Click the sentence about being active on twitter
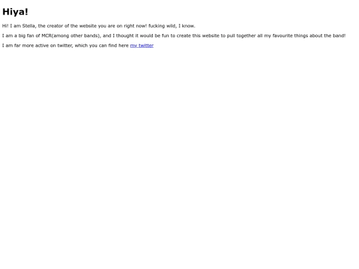Viewport: 359px width, 269px height. pyautogui.click(x=78, y=46)
